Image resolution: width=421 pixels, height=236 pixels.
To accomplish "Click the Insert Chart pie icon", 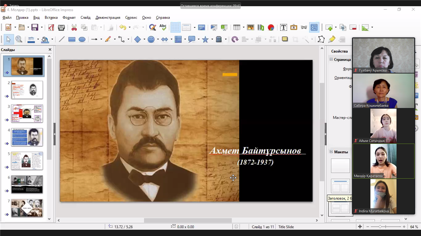I will coord(271,27).
